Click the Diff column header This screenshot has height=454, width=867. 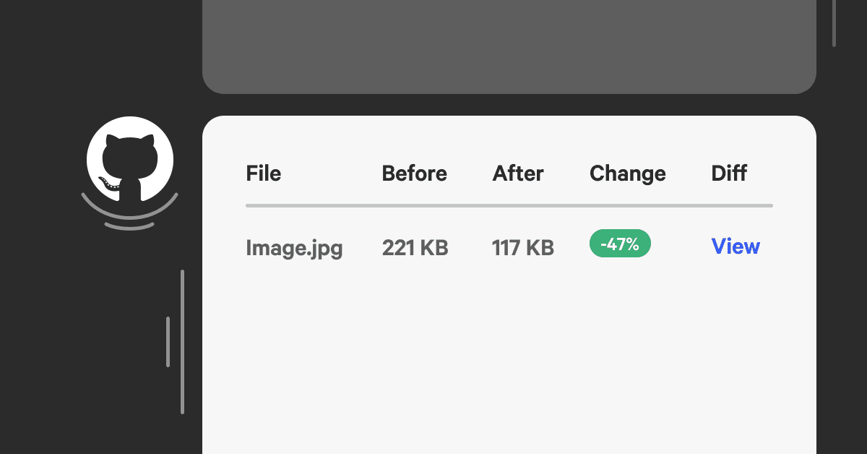729,174
